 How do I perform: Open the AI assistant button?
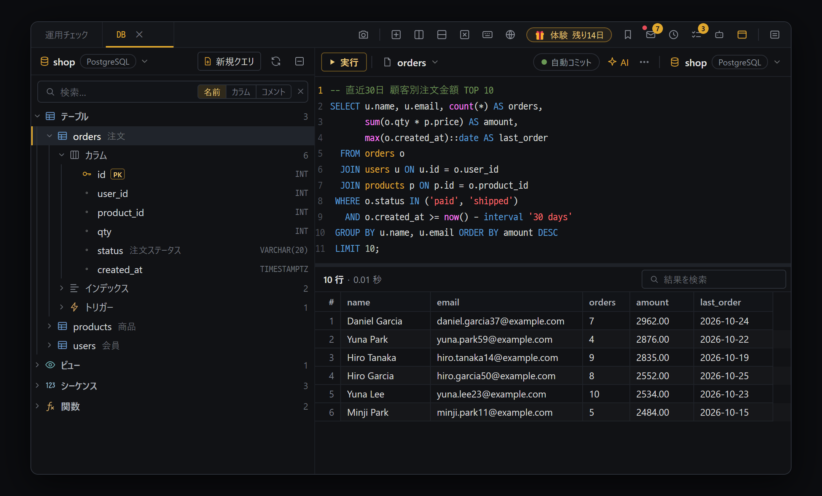click(x=618, y=62)
